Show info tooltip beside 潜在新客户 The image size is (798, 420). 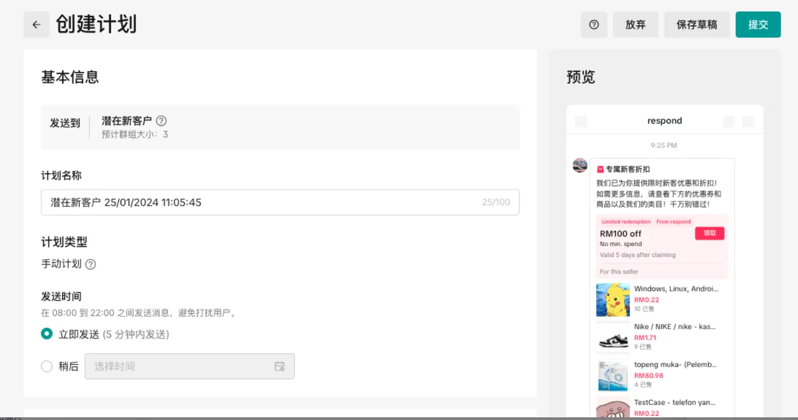[161, 121]
